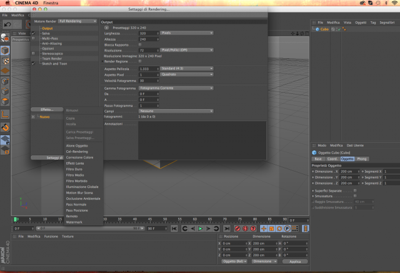This screenshot has width=400, height=273.
Task: Jump to the timeline end
Action: coord(226,229)
